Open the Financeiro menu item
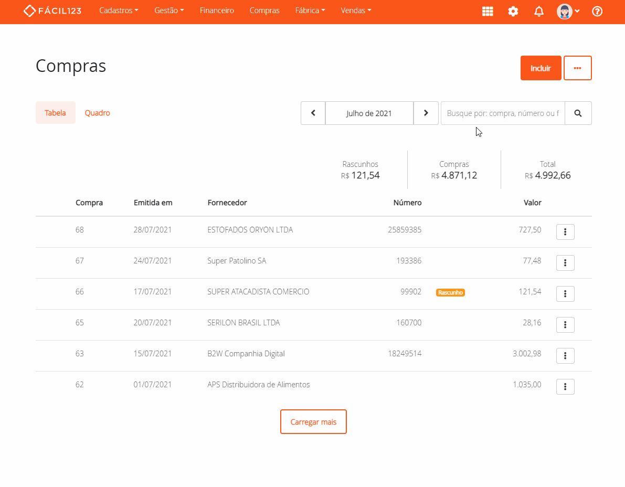625x487 pixels. tap(217, 10)
